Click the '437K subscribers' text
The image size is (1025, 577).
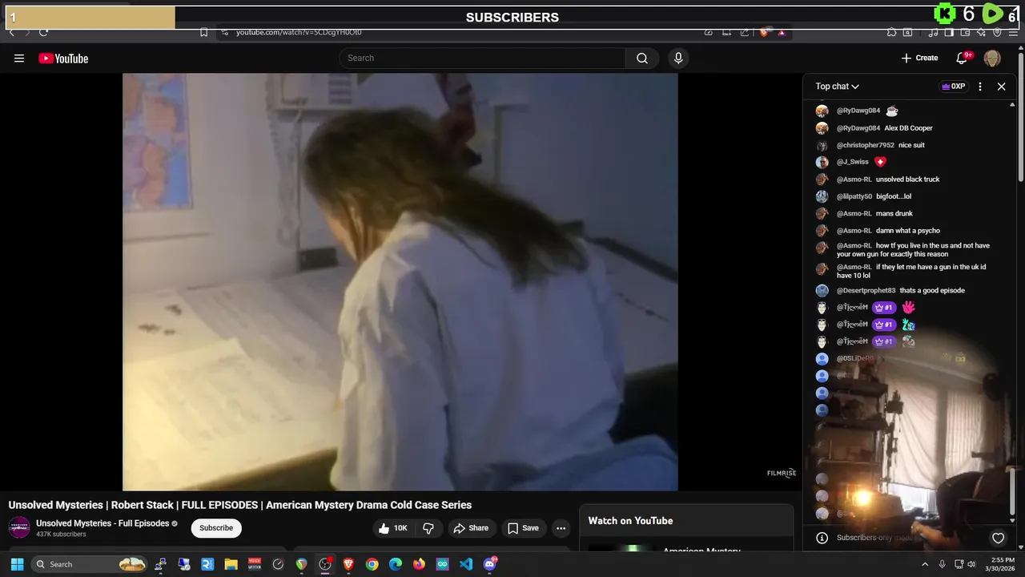[61, 535]
